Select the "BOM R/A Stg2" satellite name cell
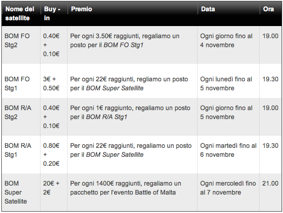The width and height of the screenshot is (283, 213). pos(18,112)
